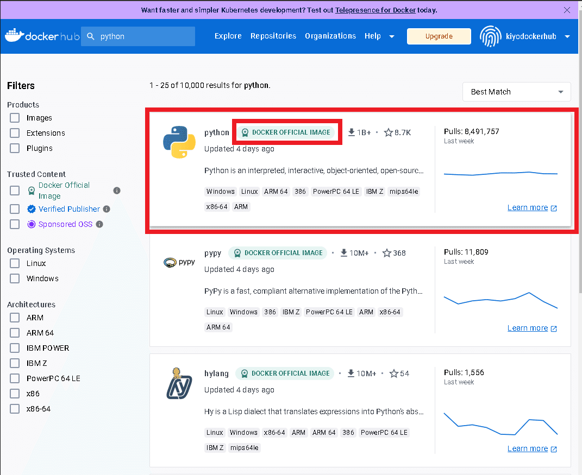
Task: Select the hylang downloads arrow icon
Action: (351, 373)
